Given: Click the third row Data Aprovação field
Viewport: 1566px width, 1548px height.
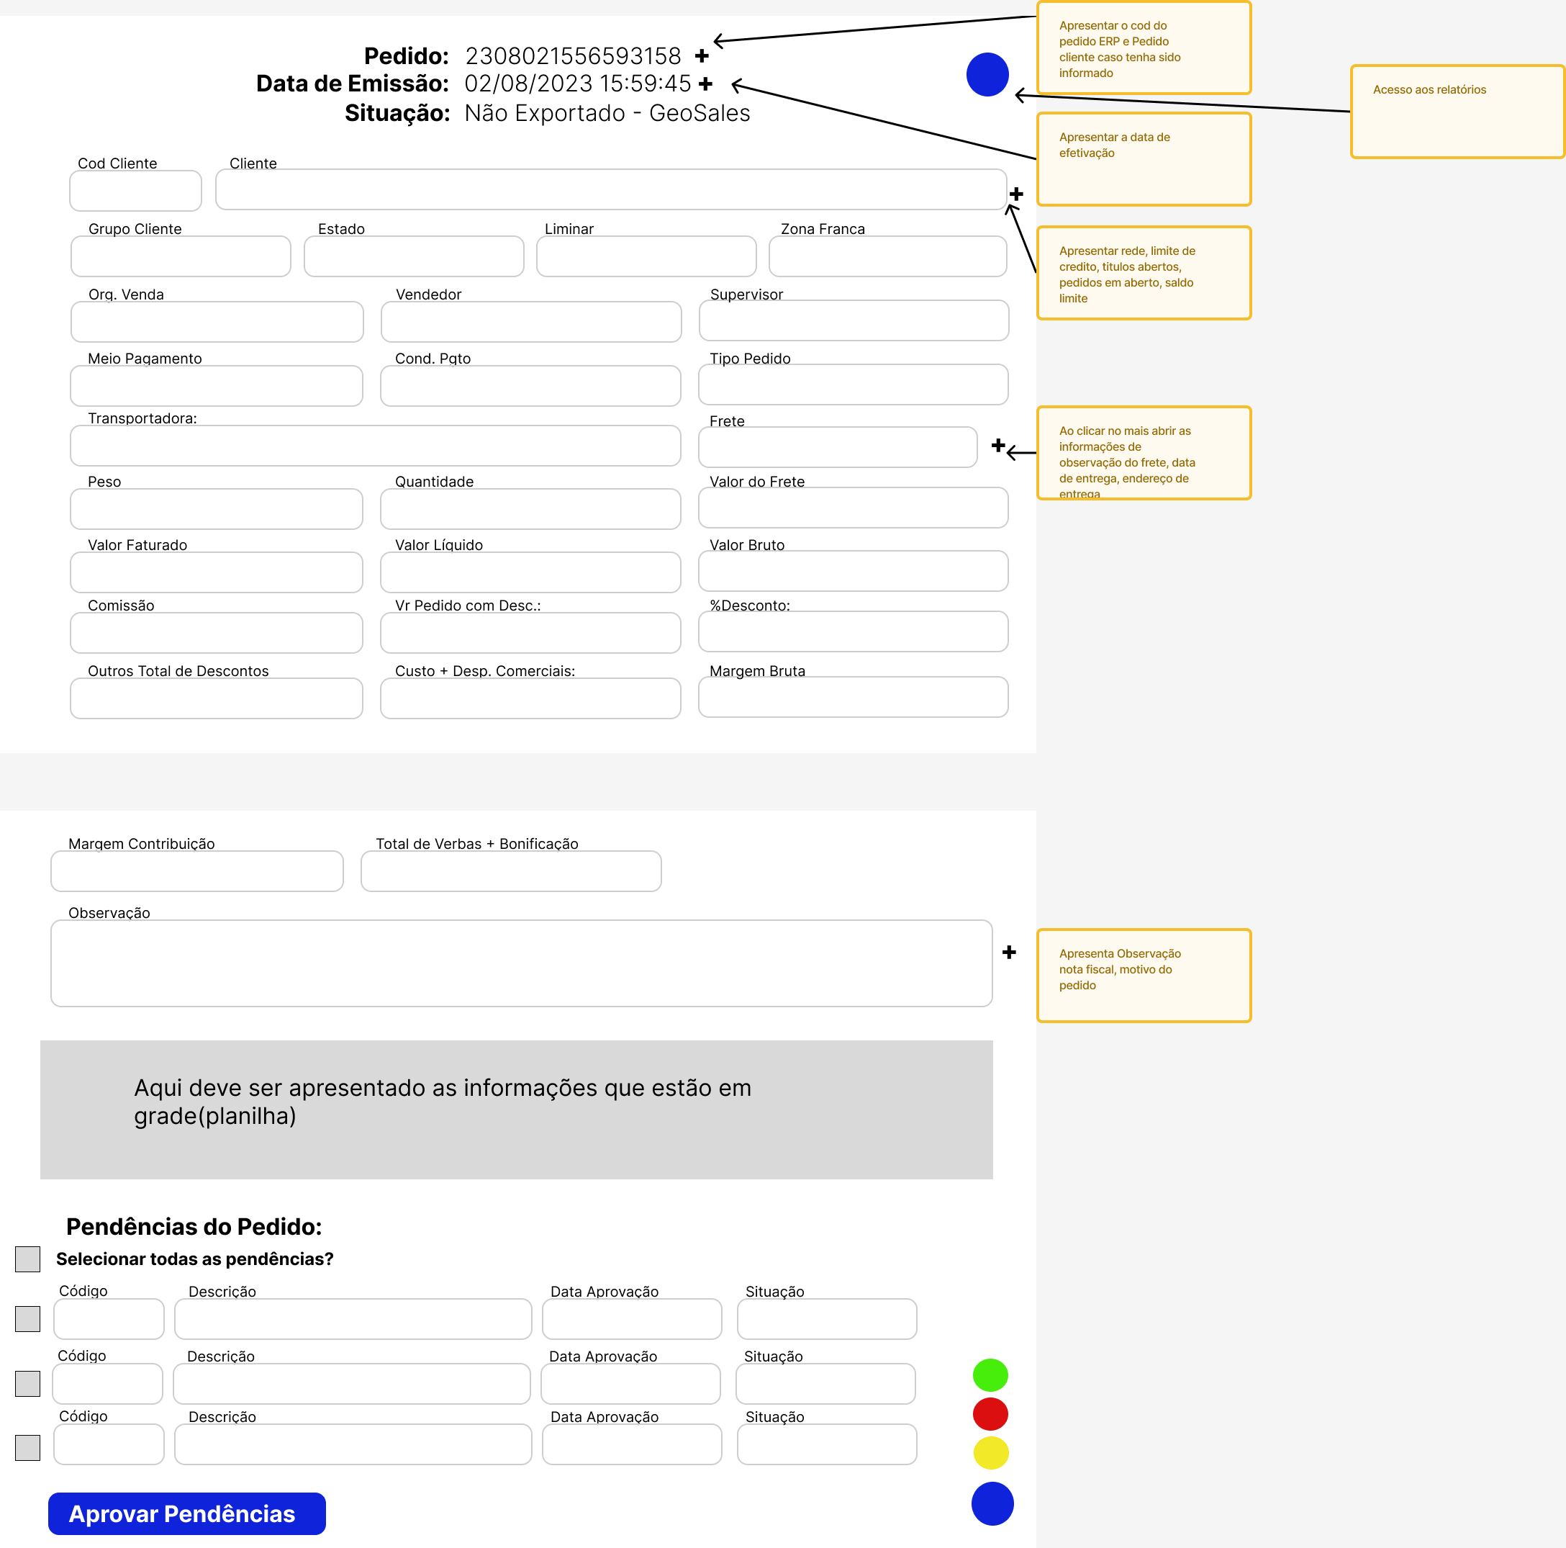Looking at the screenshot, I should (x=631, y=1444).
